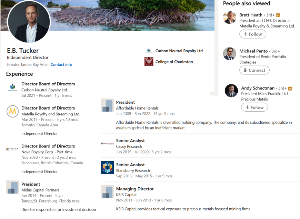
Task: Open the Contact info link
Action: (x=61, y=65)
